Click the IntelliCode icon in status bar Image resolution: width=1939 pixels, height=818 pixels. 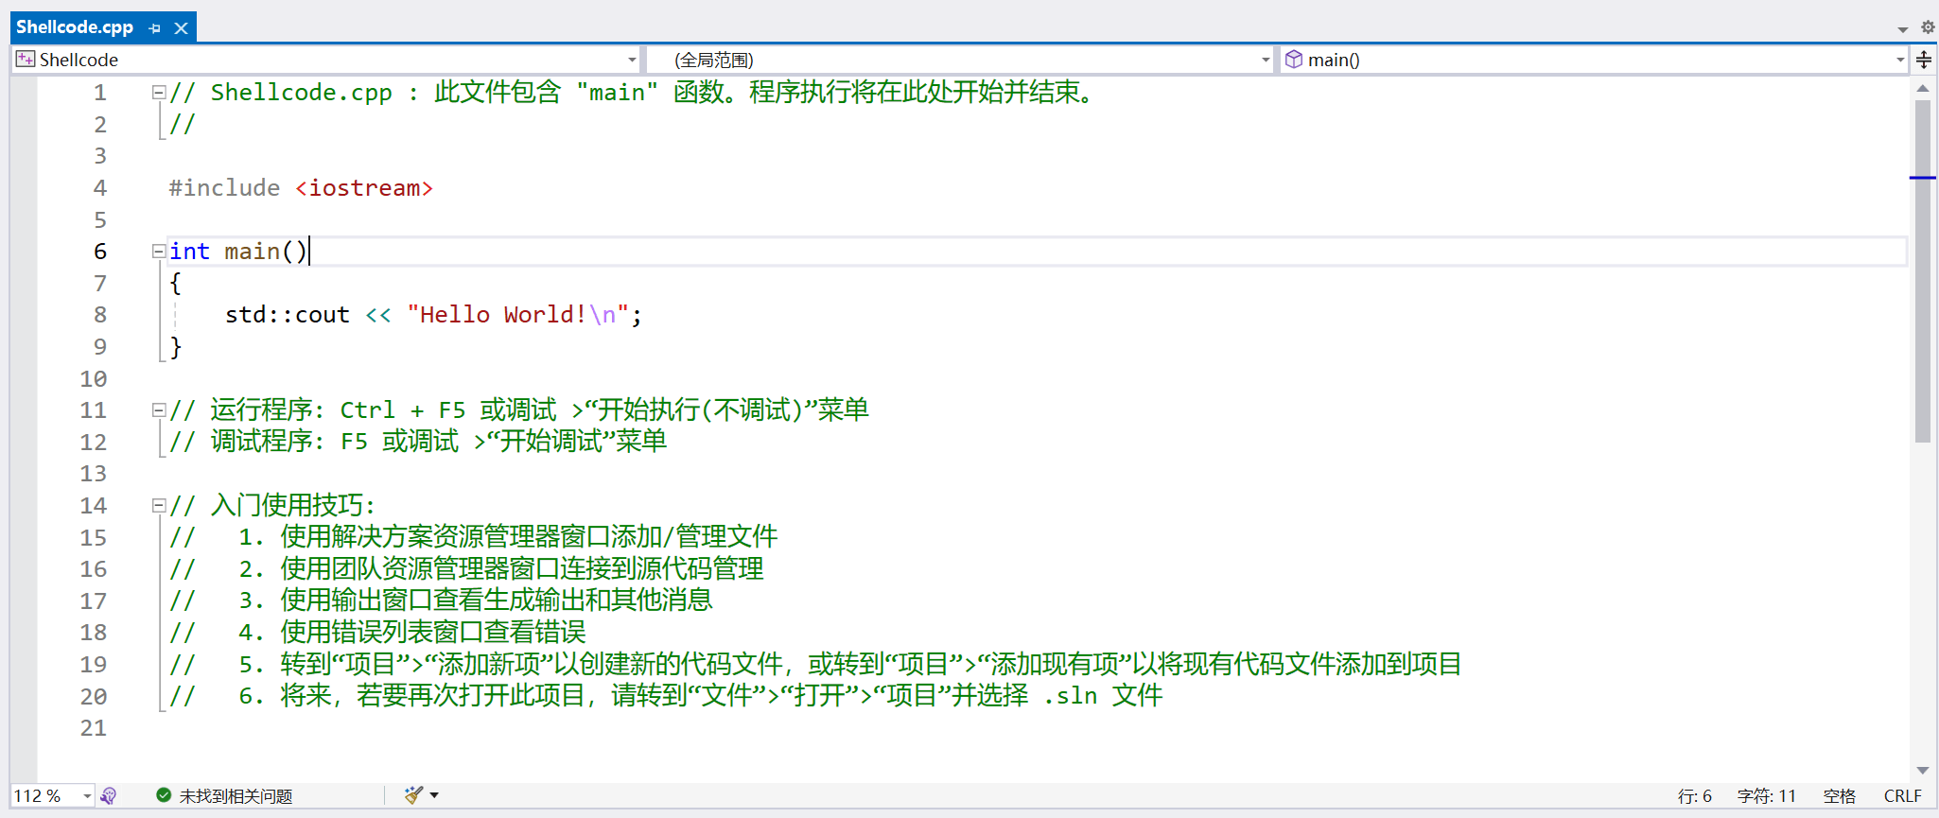[x=109, y=796]
